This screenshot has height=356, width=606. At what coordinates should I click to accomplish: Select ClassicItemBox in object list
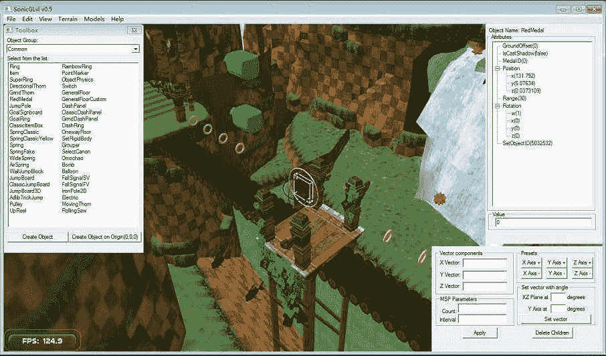[26, 126]
